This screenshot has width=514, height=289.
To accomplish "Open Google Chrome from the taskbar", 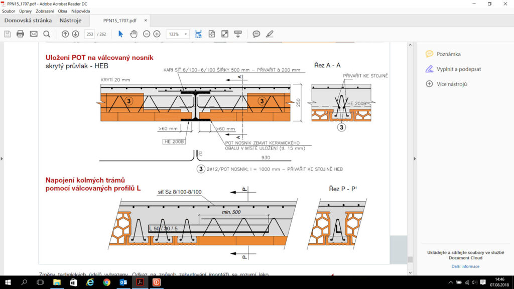I will tap(106, 282).
